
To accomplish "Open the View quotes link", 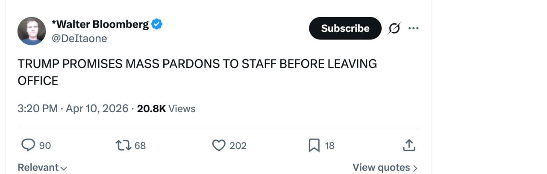I will 385,168.
